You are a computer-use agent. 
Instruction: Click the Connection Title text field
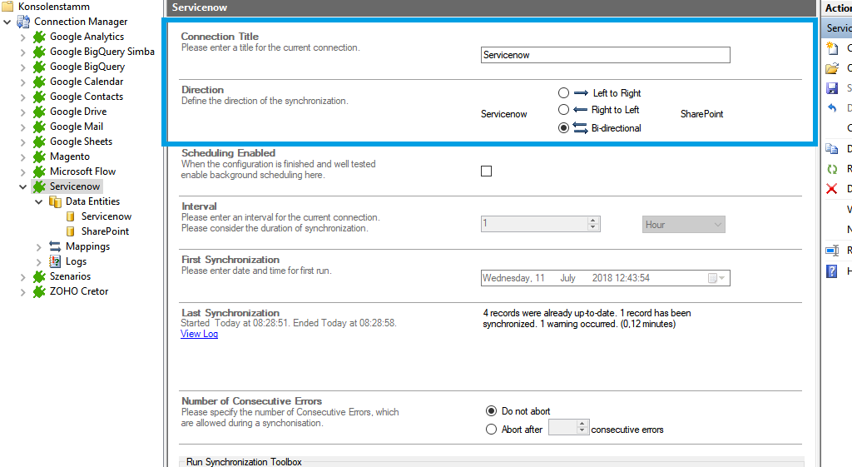pyautogui.click(x=605, y=55)
